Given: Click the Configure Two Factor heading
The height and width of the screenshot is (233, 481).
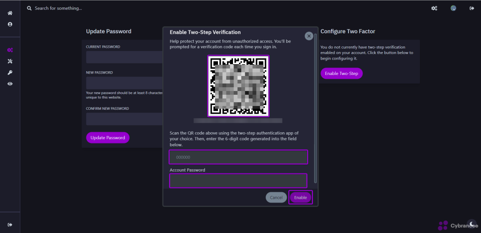Looking at the screenshot, I should click(348, 31).
